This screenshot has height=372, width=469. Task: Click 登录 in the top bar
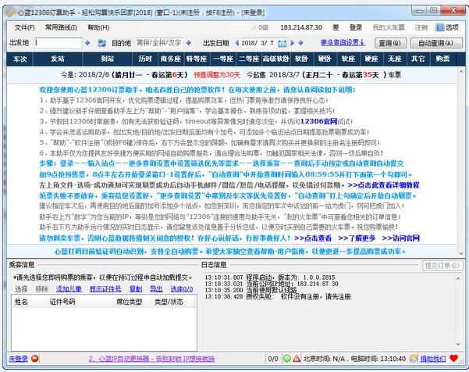[x=356, y=27]
